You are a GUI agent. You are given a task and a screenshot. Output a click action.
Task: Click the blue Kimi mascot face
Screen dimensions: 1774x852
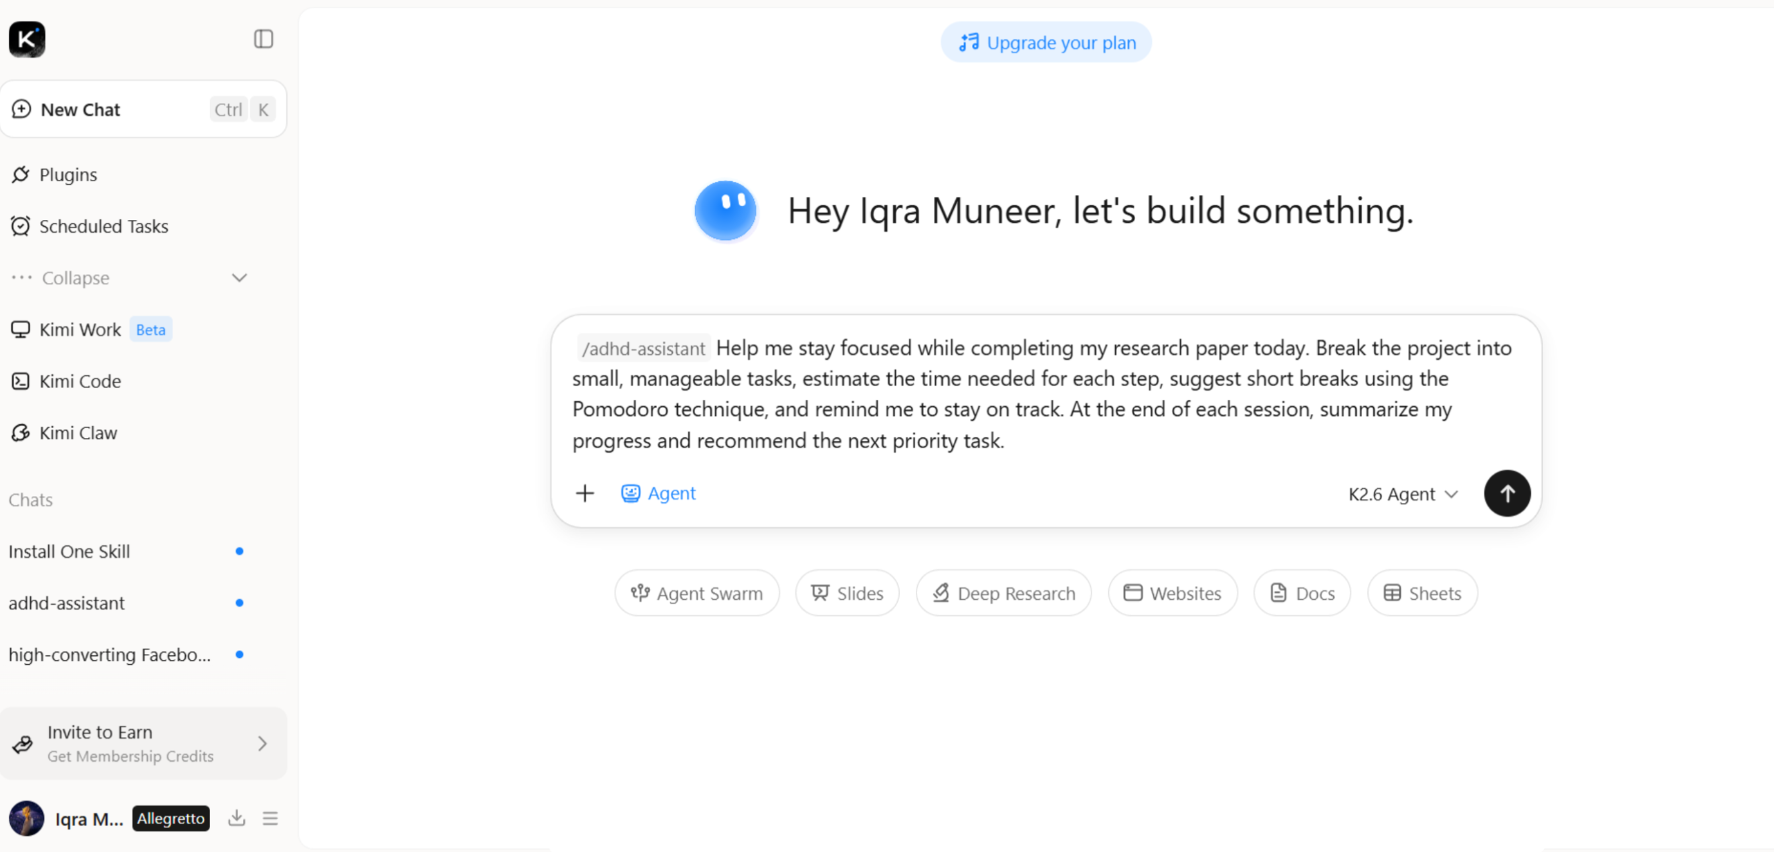tap(725, 210)
